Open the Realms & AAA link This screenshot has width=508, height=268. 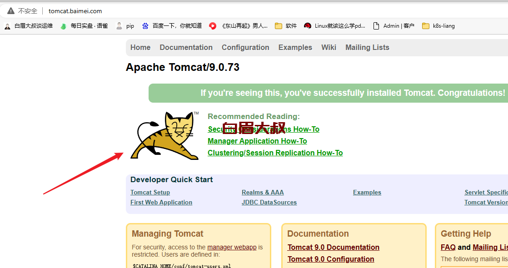[x=263, y=192]
